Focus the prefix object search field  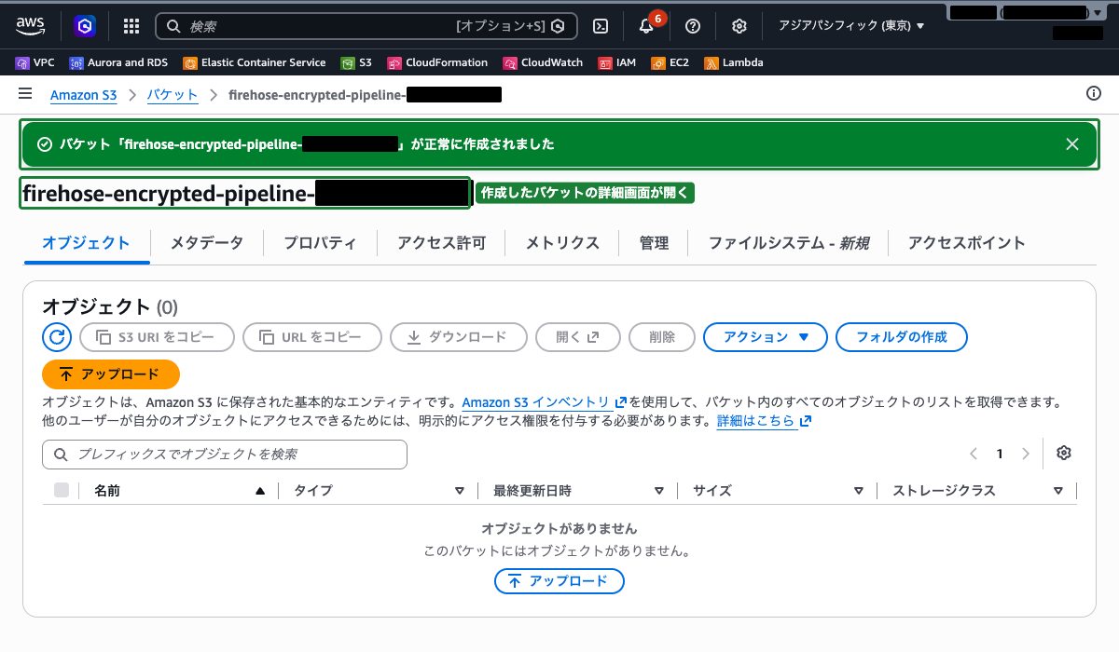[x=225, y=455]
